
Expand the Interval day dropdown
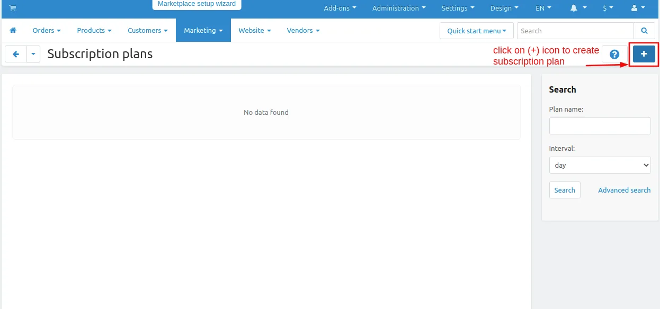(x=600, y=165)
